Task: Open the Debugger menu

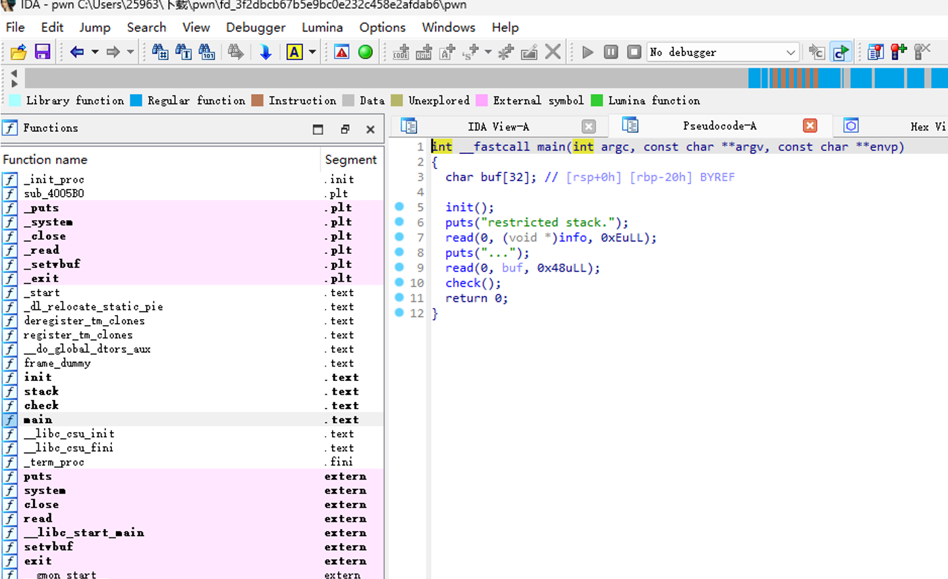Action: point(256,27)
